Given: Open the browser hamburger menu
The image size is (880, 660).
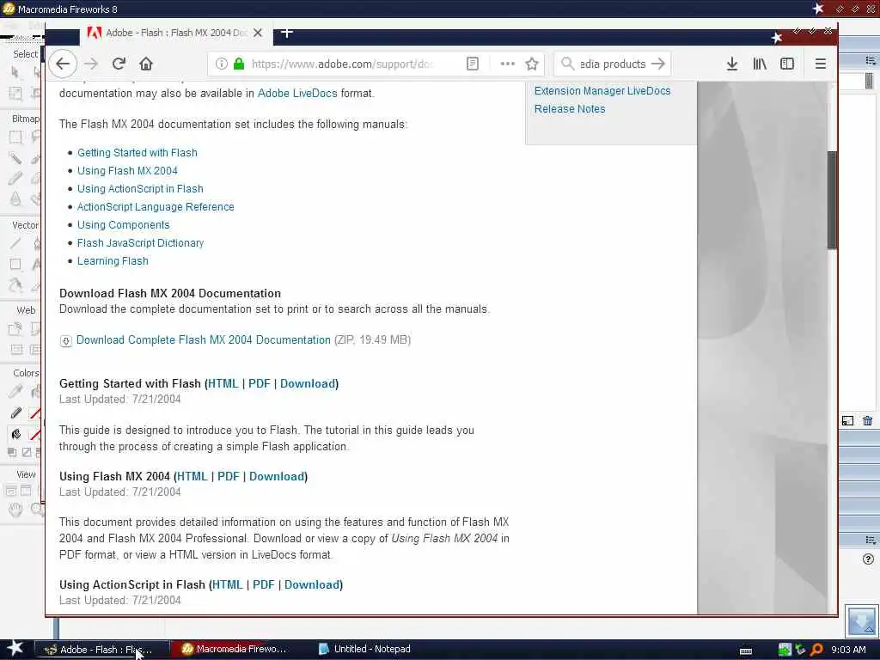Looking at the screenshot, I should 820,64.
